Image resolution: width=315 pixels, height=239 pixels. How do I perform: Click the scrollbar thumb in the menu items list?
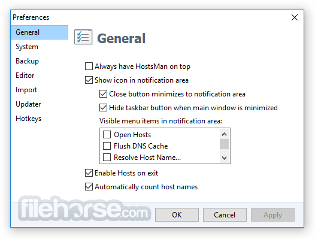coord(224,144)
